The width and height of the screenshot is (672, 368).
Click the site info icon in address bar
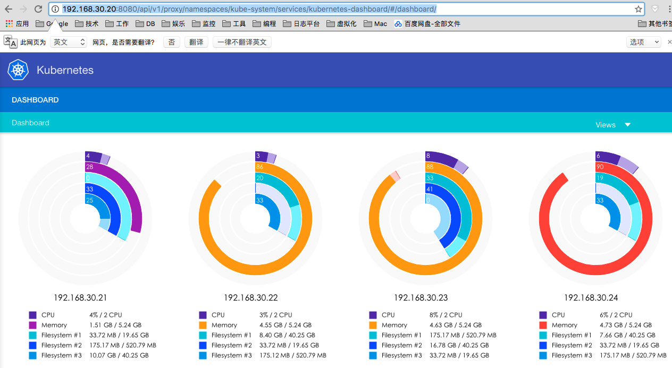click(55, 9)
